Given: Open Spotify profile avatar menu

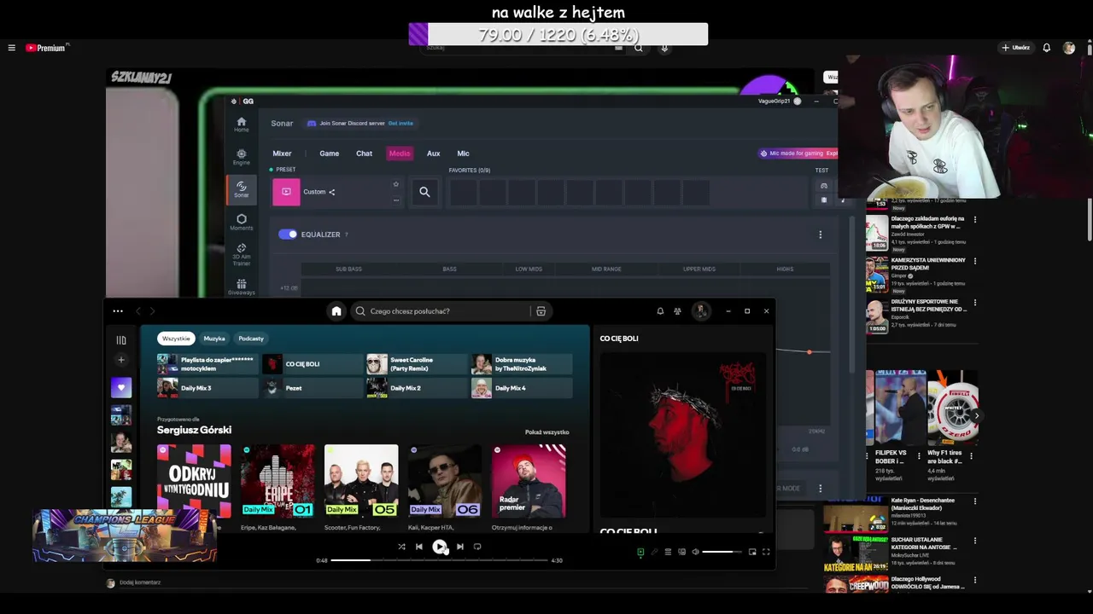Looking at the screenshot, I should point(701,311).
